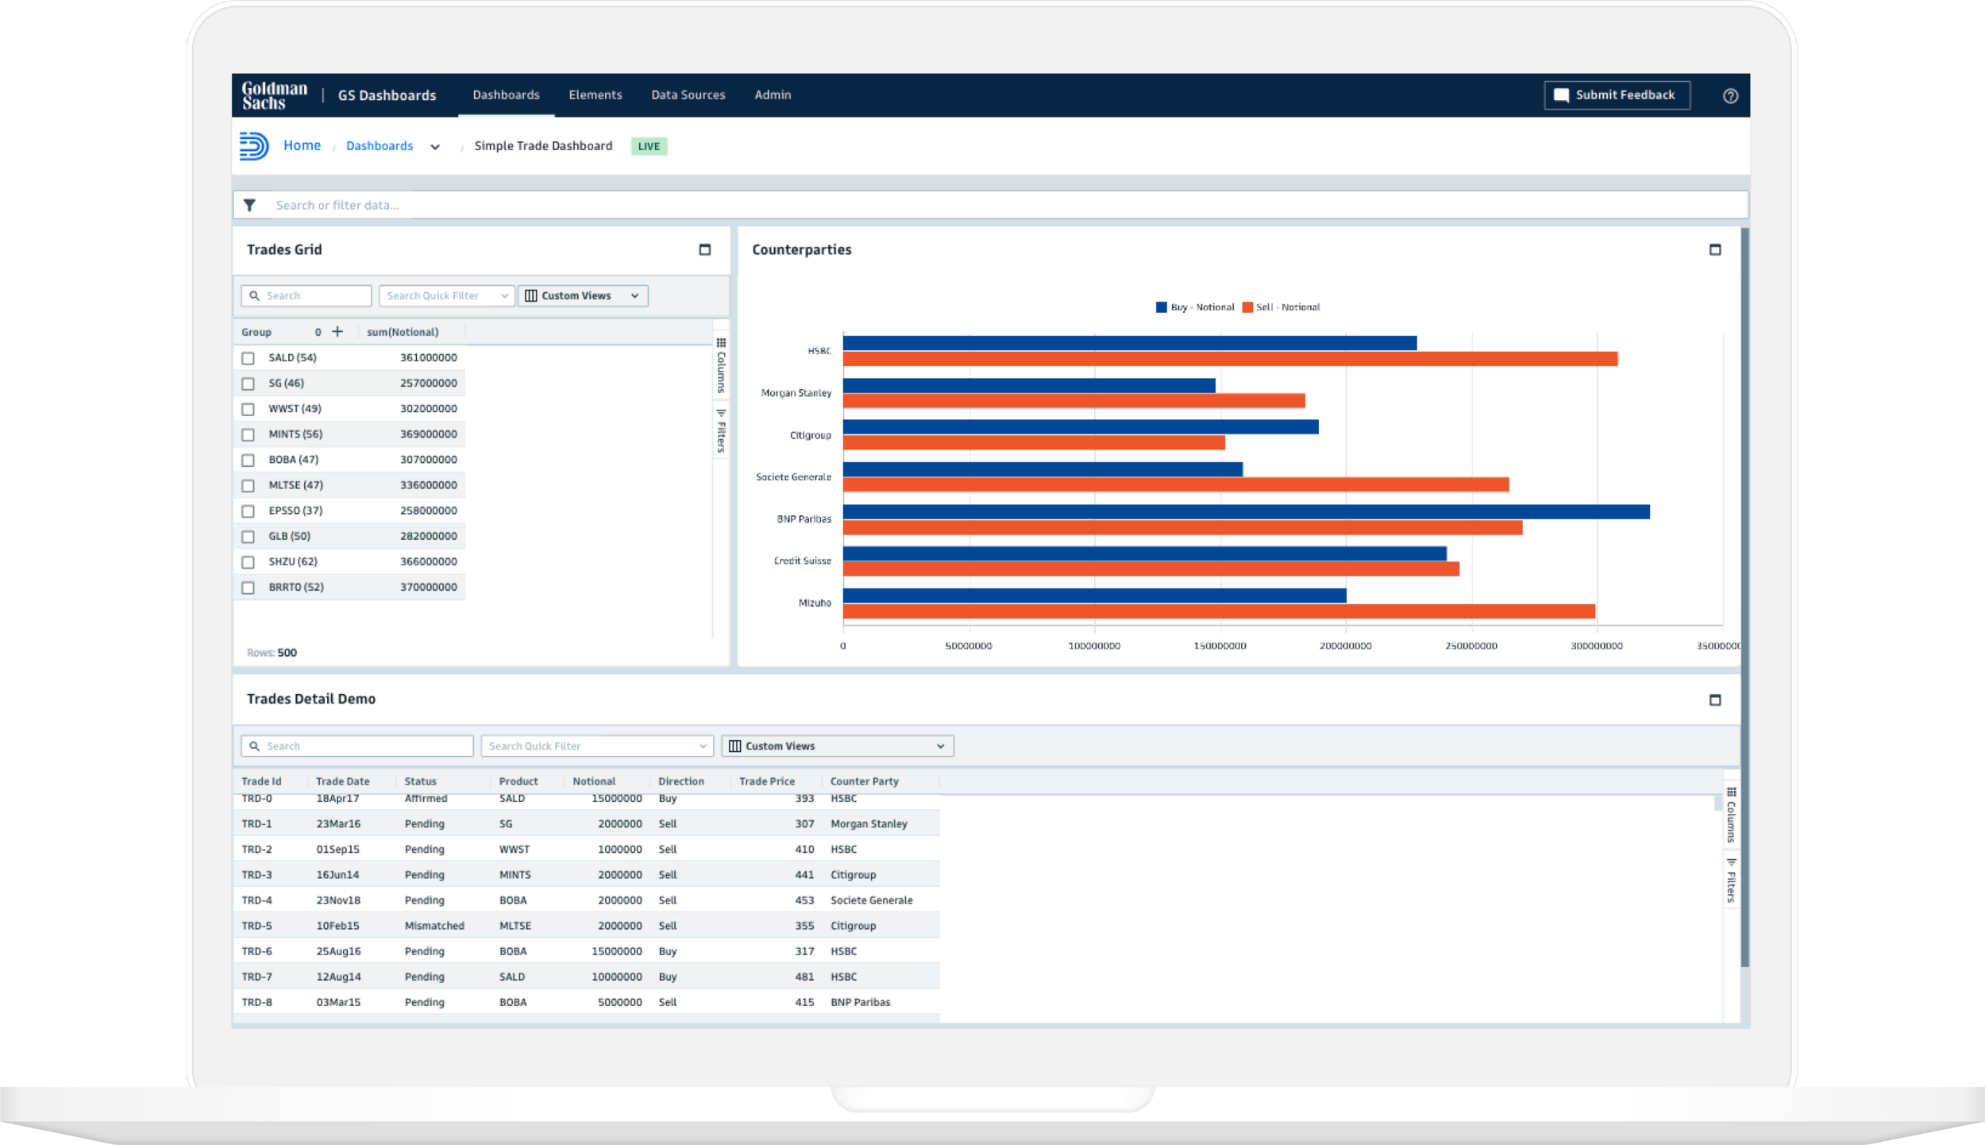Screen dimensions: 1985x1145
Task: Open the Columns panel in Trades Grid
Action: pos(721,365)
